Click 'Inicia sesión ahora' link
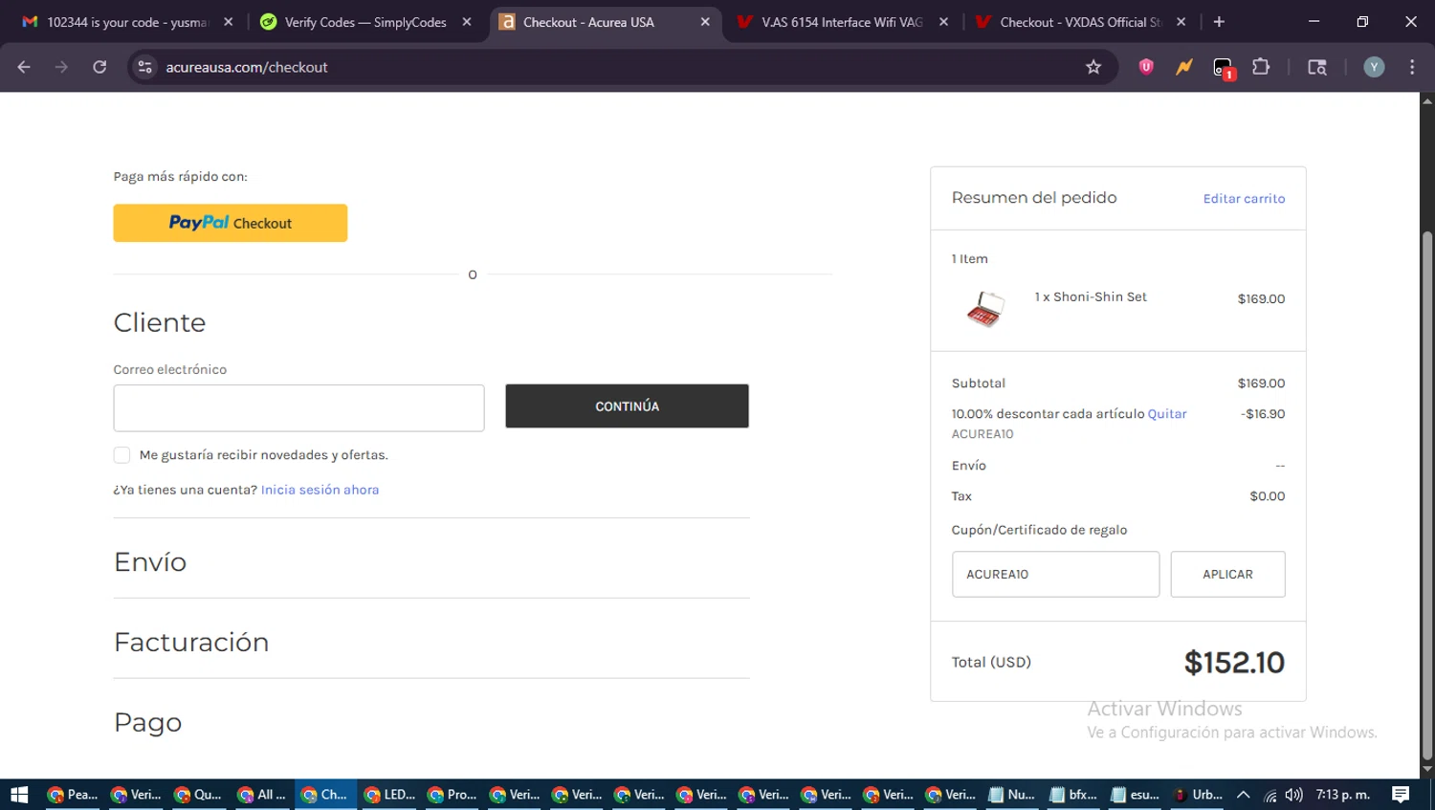This screenshot has width=1435, height=810. [320, 490]
